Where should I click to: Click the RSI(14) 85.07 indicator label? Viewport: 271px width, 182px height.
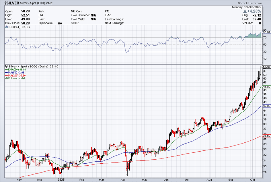point(20,27)
